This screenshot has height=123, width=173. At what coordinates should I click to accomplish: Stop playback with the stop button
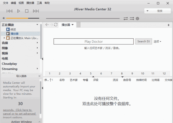pyautogui.click(x=27, y=11)
